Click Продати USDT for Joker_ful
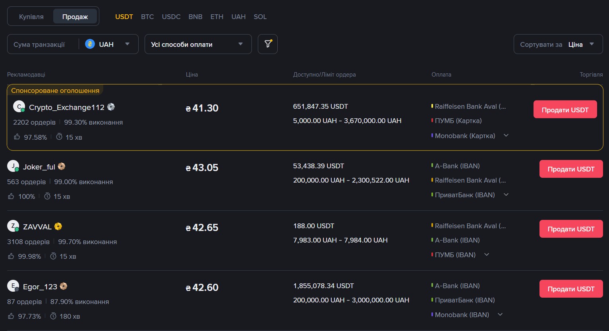 point(571,169)
